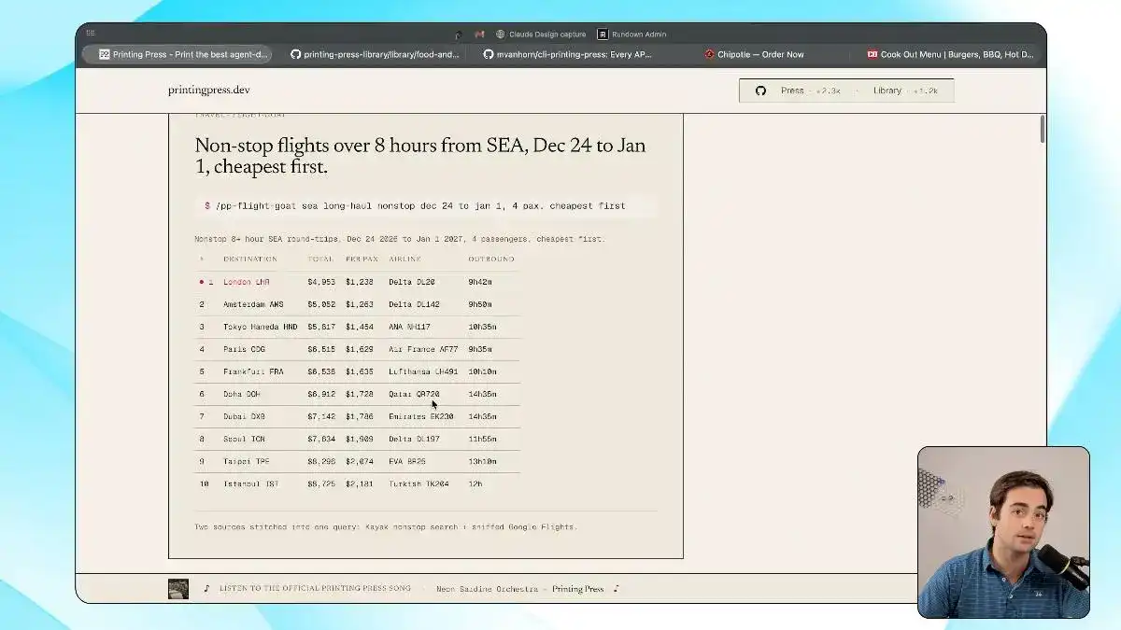
Task: Click the Non-stop flights heading
Action: pyautogui.click(x=419, y=157)
